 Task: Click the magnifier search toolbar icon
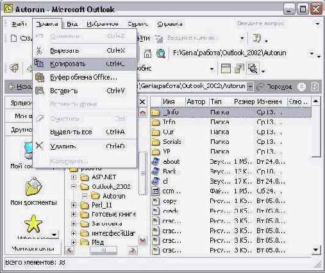coord(253,69)
